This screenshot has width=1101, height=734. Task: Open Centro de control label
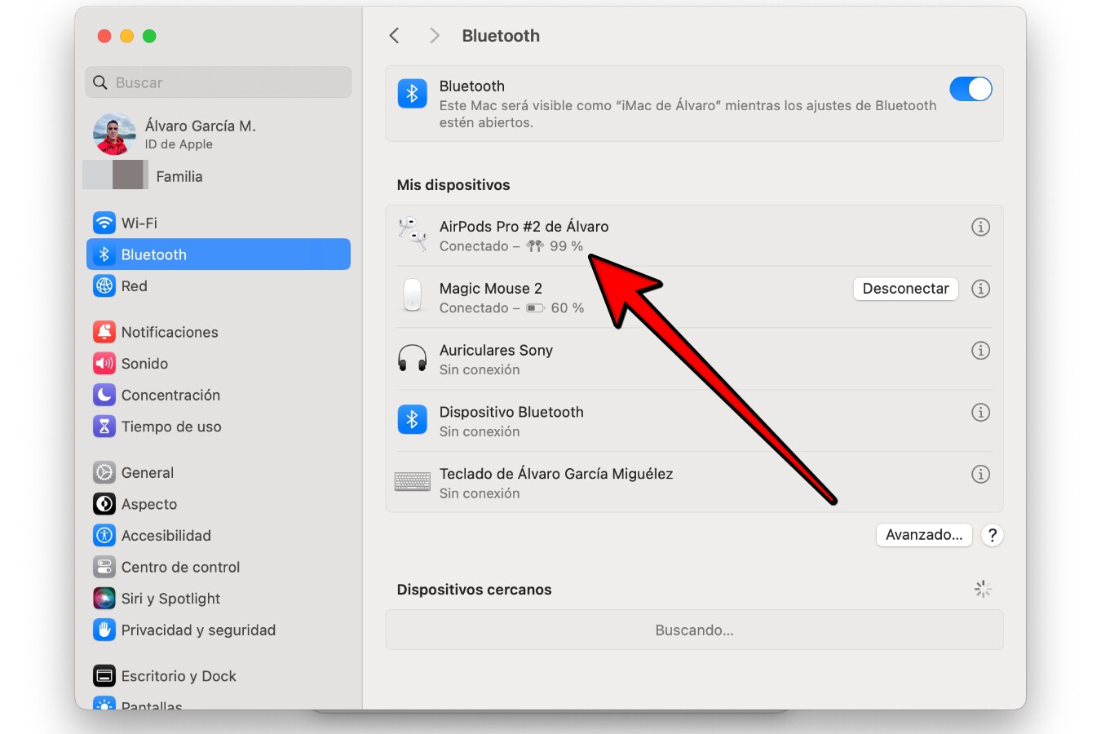(181, 567)
